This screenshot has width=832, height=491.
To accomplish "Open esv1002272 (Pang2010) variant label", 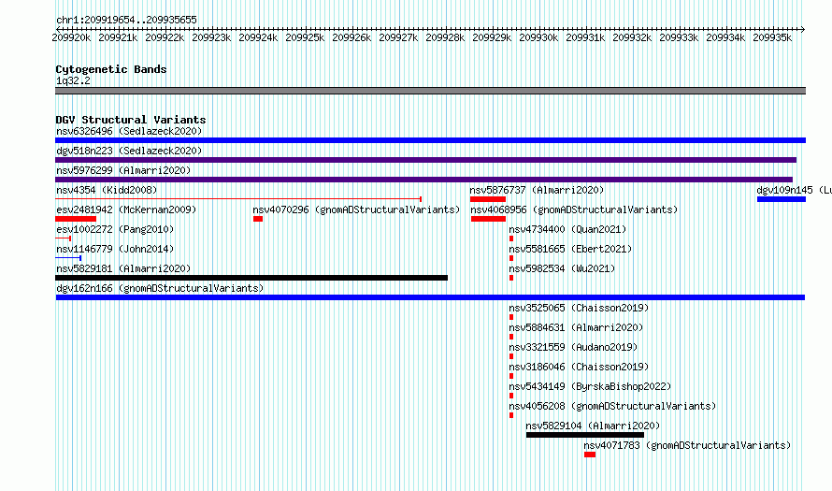I will 115,229.
